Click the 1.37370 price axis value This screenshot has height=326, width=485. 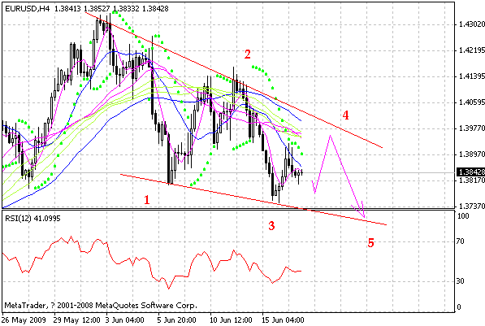472,206
